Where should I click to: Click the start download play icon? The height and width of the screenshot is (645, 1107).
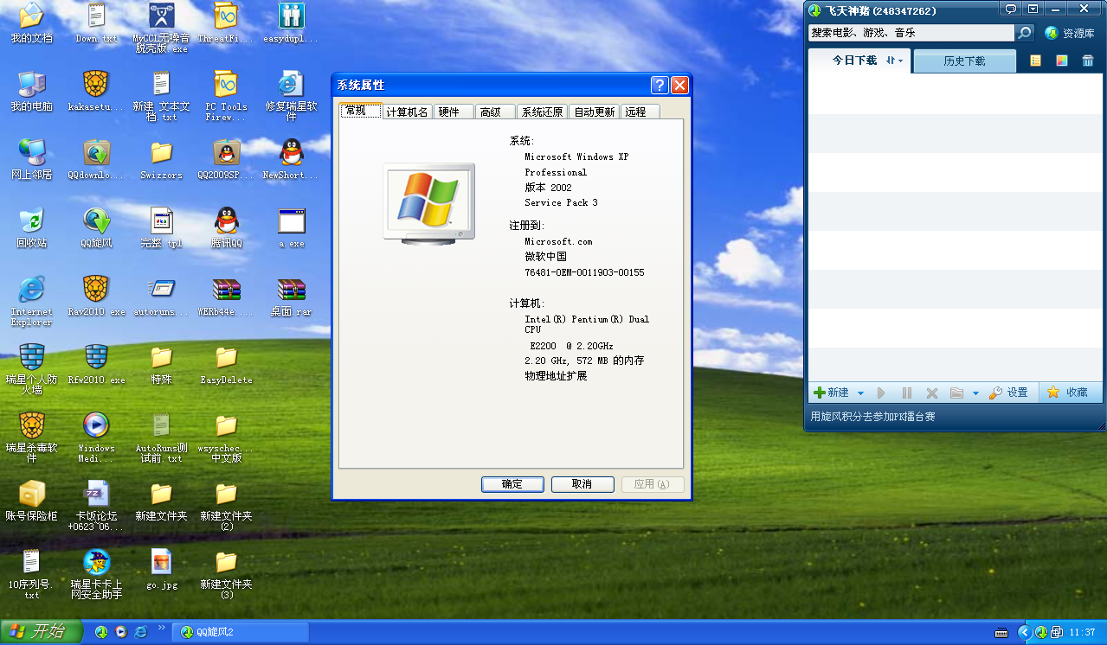pos(882,393)
